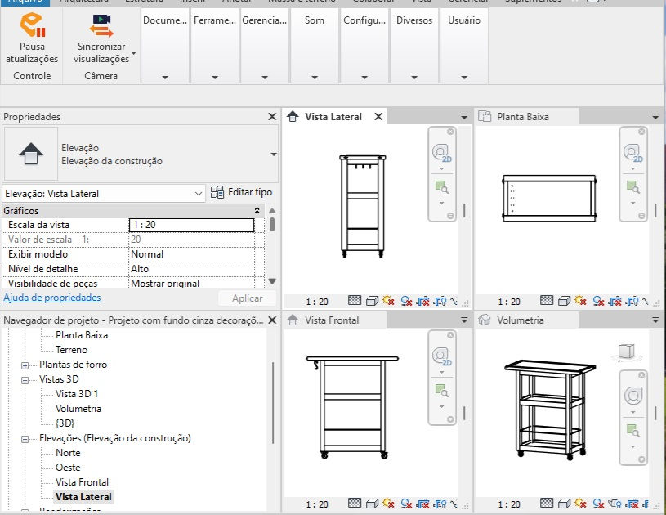
Task: Expand the Docume... ribbon panel
Action: pyautogui.click(x=165, y=78)
